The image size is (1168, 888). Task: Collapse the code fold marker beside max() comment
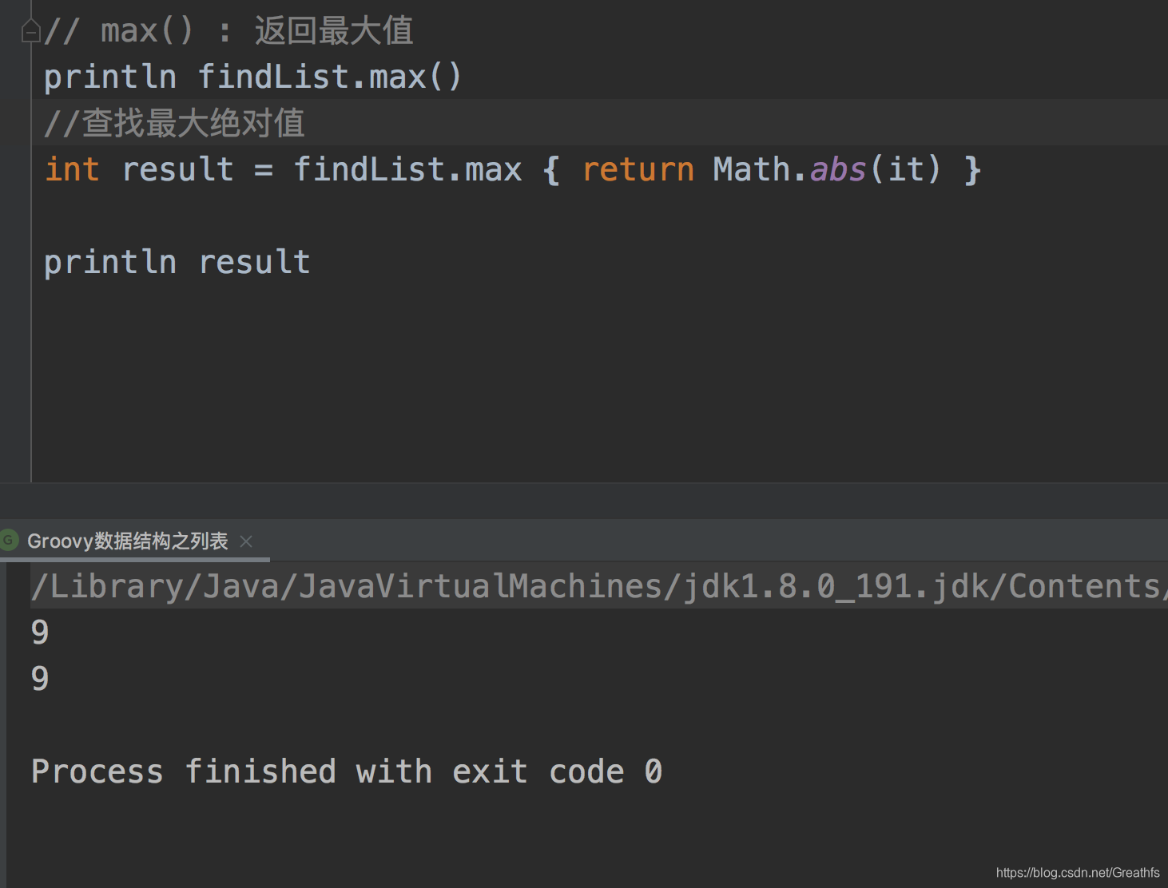pos(30,31)
